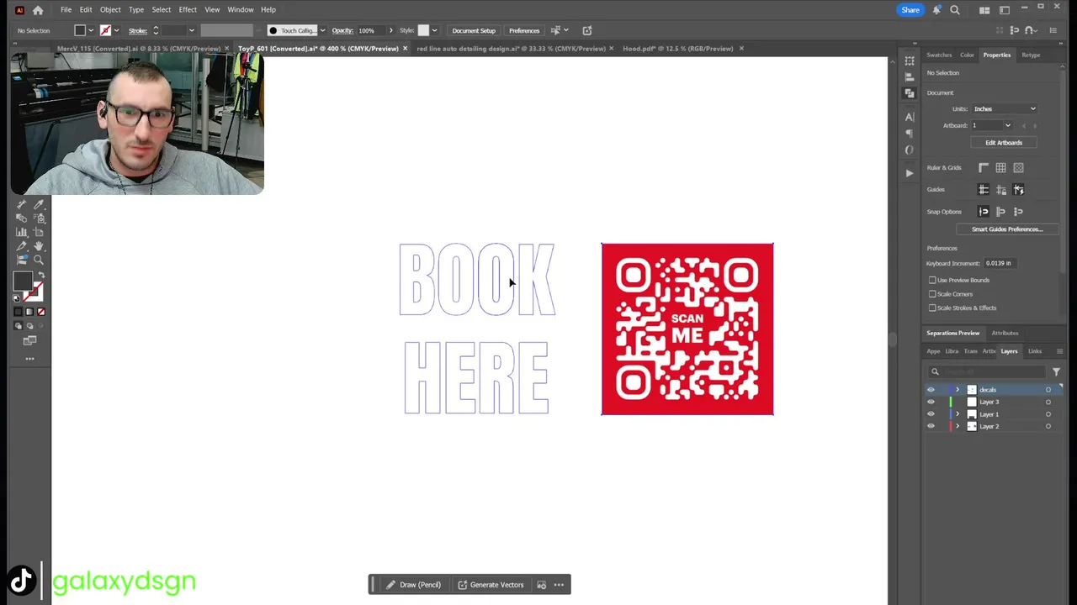
Task: Open the Object menu
Action: click(x=110, y=10)
